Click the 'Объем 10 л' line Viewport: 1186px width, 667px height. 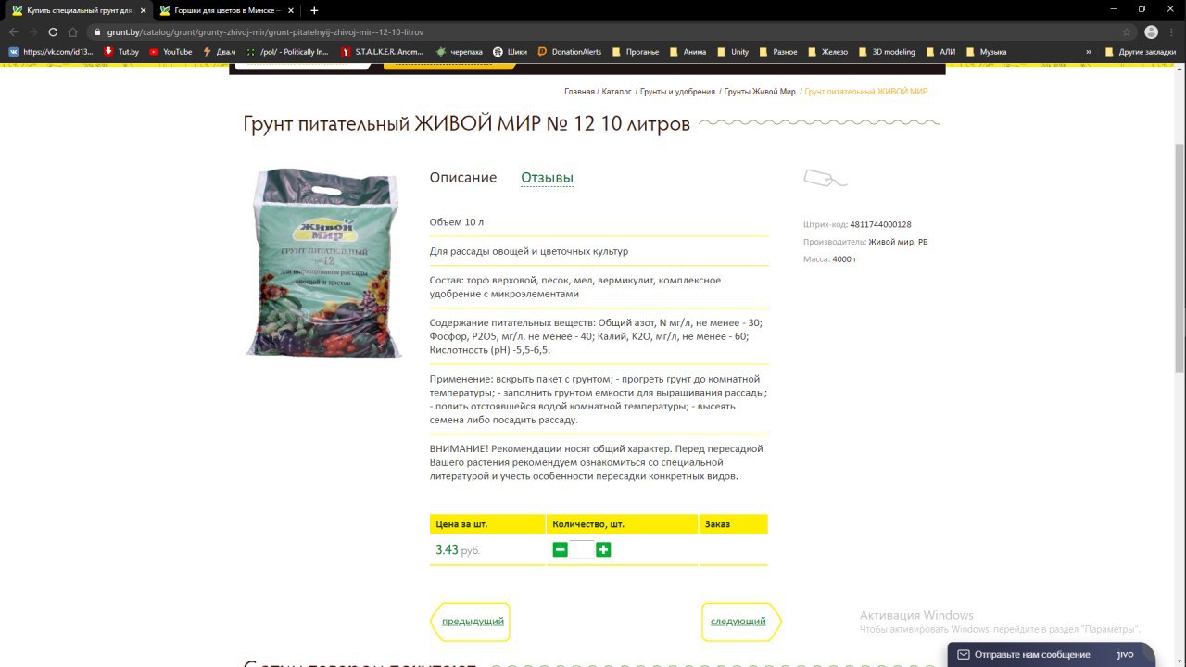pos(457,222)
